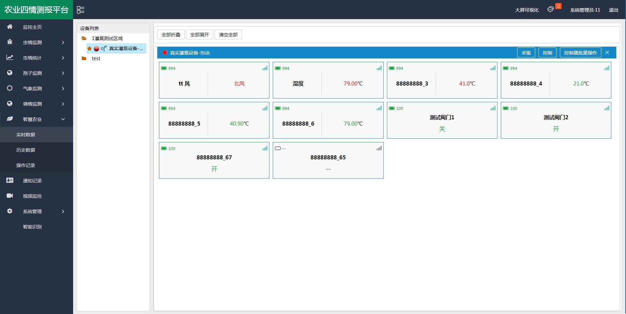Toggle sidebar collapse menu icon
Screen dimensions: 626x314
(x=80, y=10)
